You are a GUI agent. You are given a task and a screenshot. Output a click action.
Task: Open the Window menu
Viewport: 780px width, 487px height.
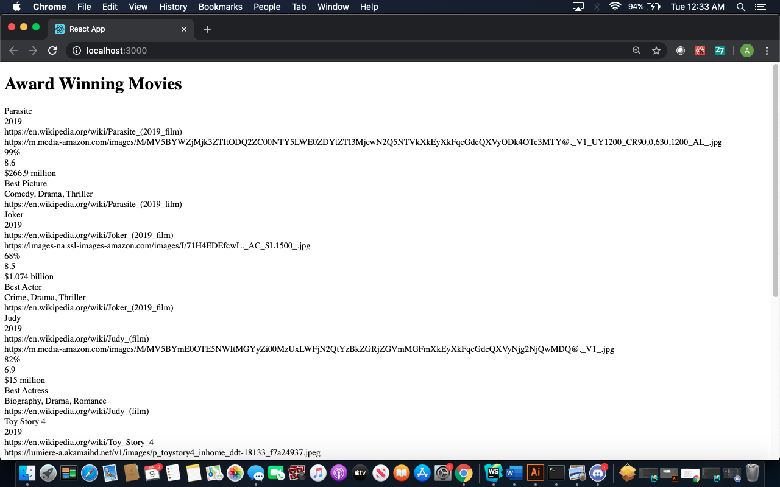[333, 7]
